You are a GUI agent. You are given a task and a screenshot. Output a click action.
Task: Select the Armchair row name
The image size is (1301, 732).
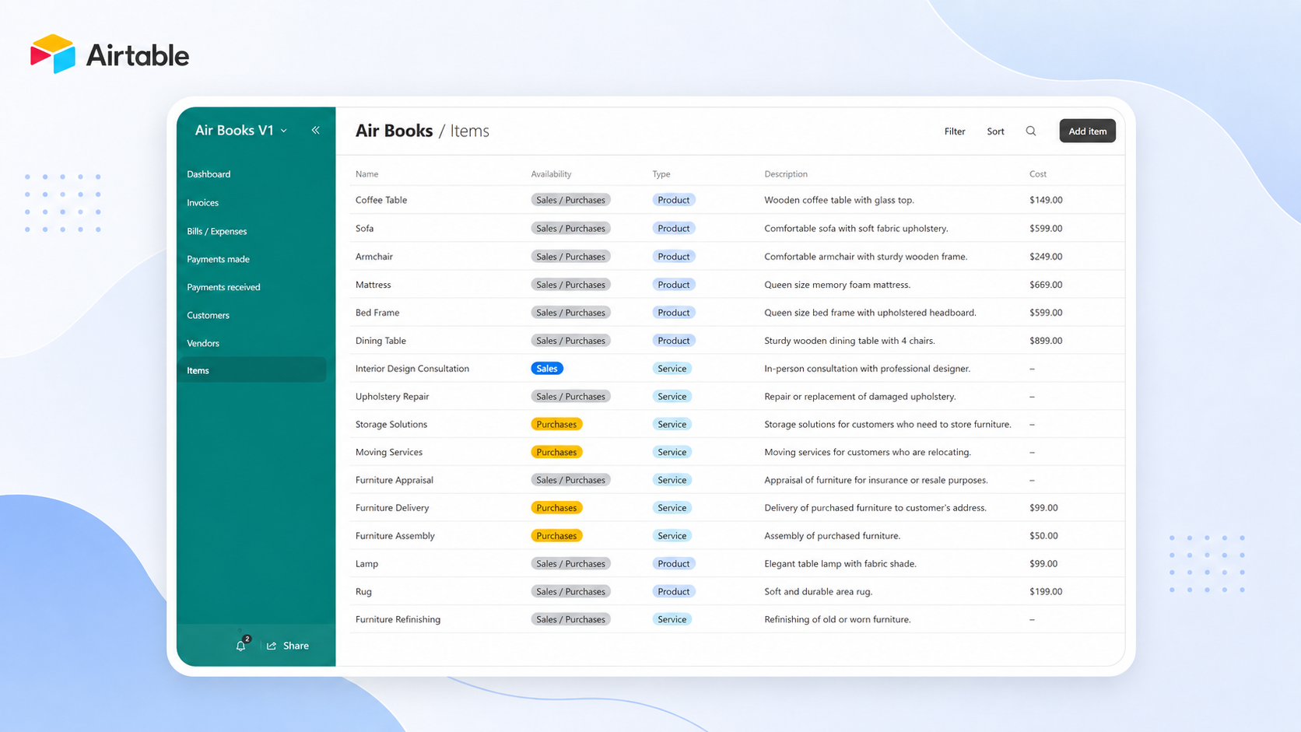pos(373,257)
